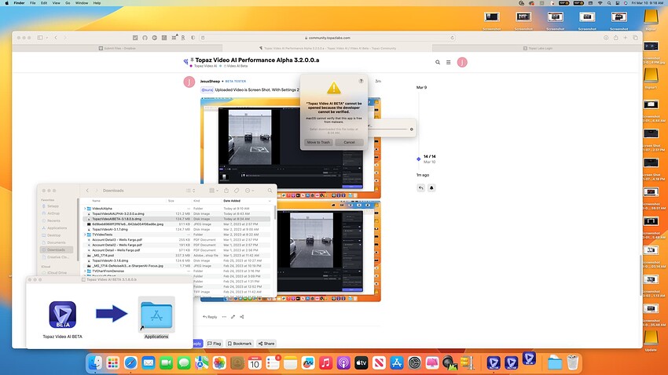Screen dimensions: 668x375
Task: Click the share link icon under the post
Action: click(242, 317)
